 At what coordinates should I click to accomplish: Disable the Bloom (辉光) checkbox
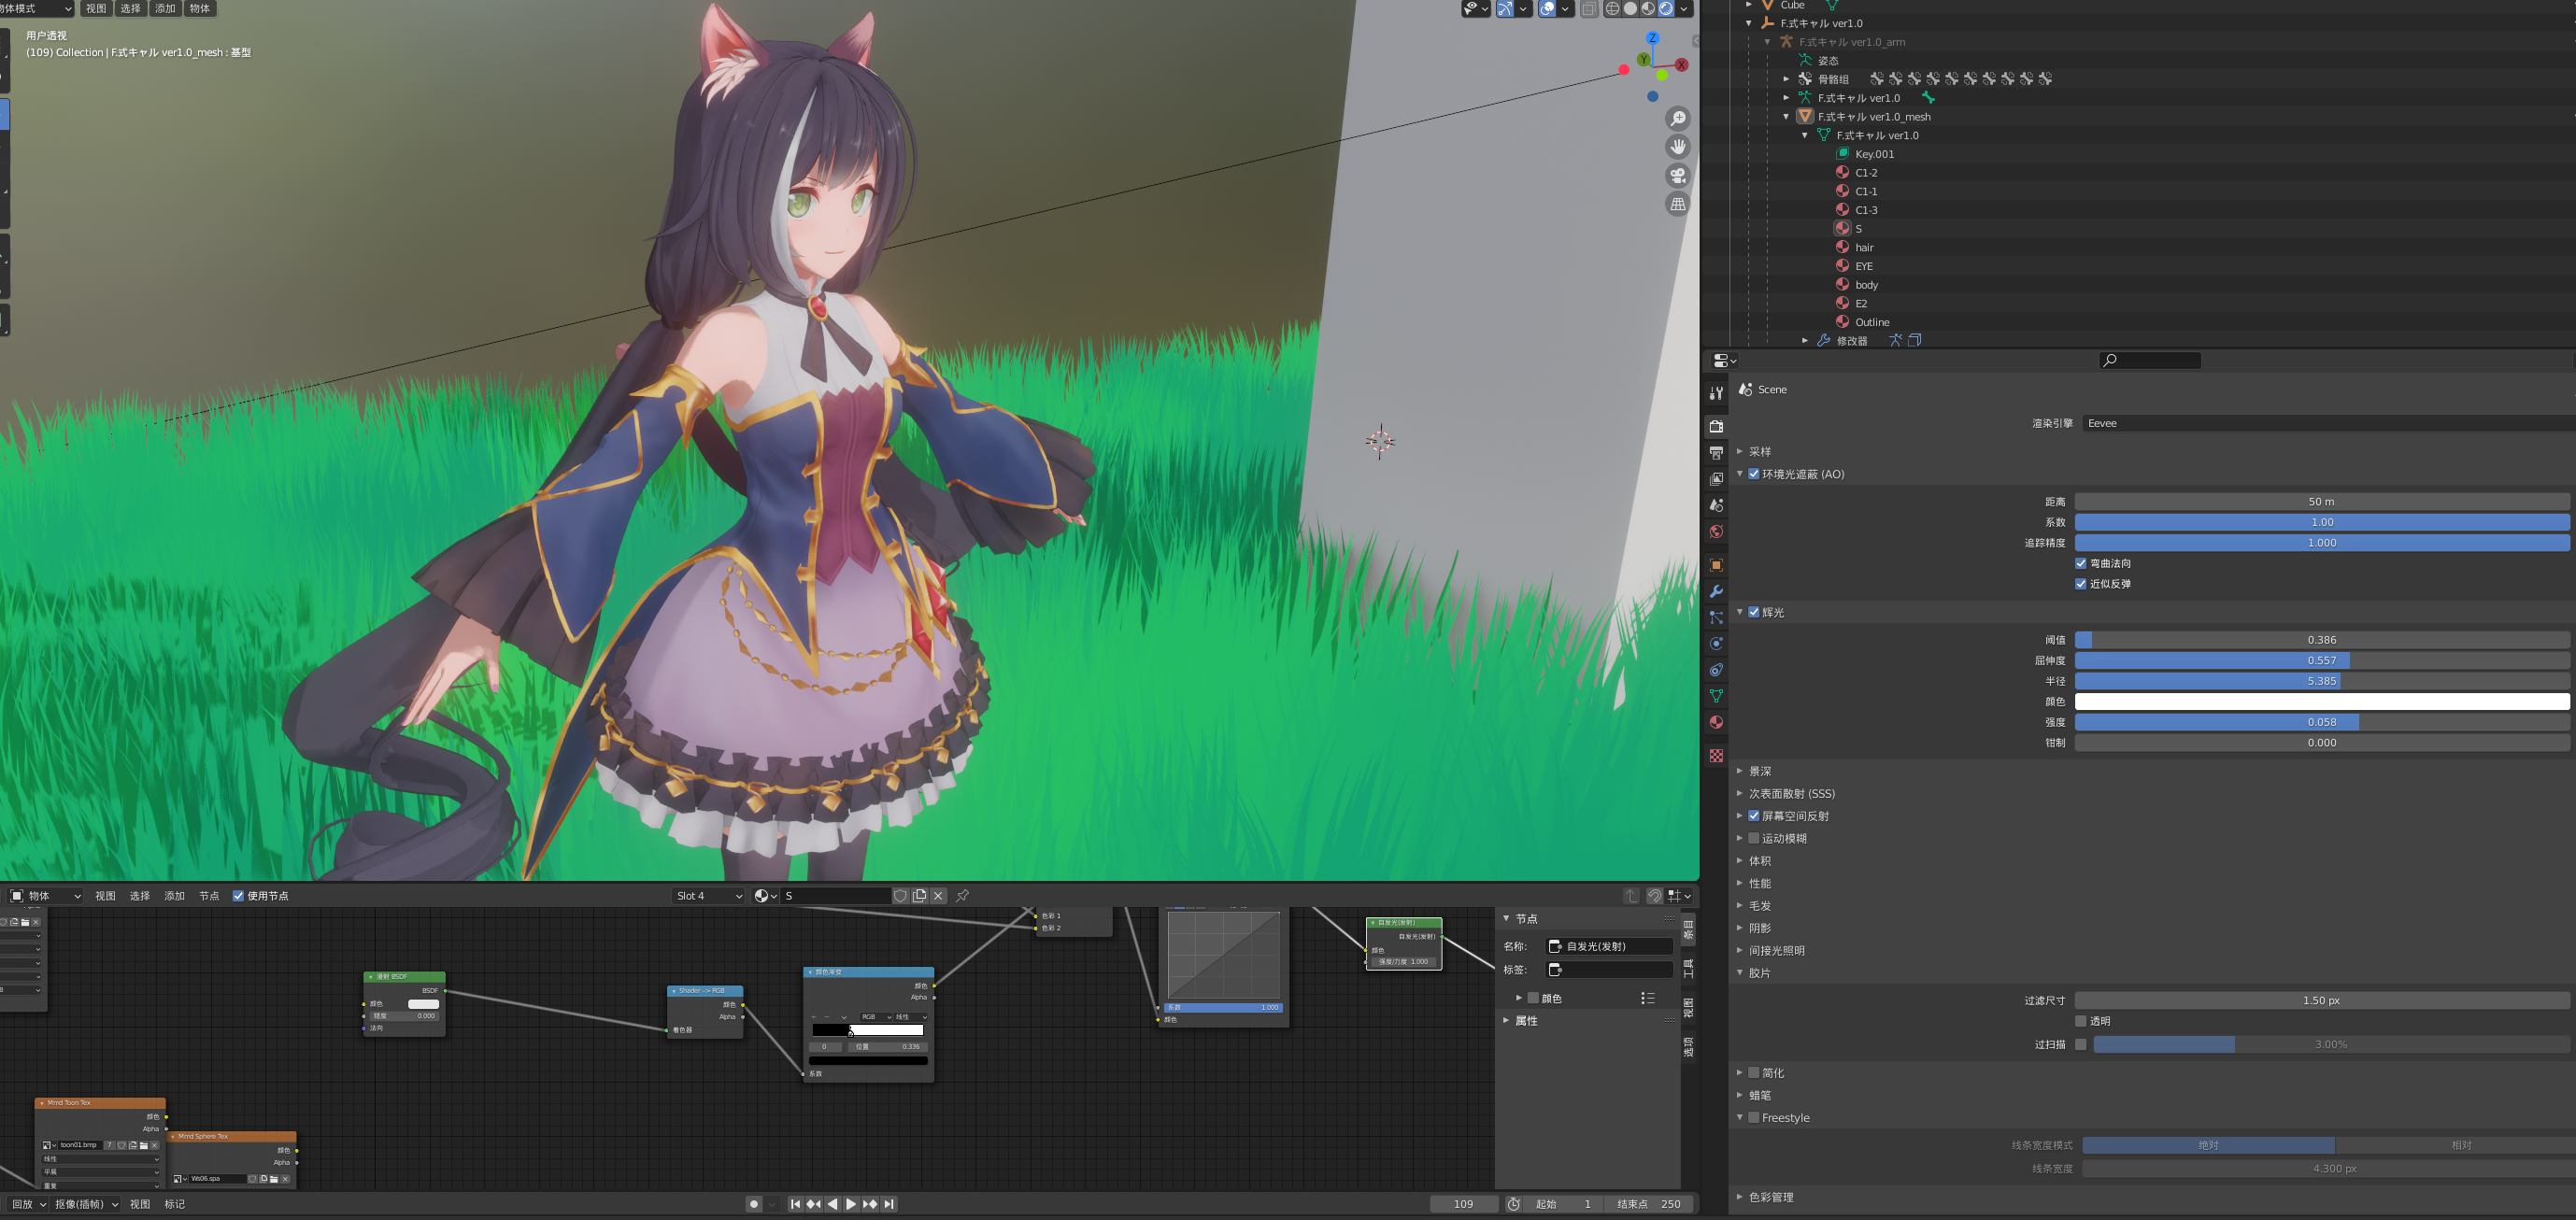[x=1754, y=612]
